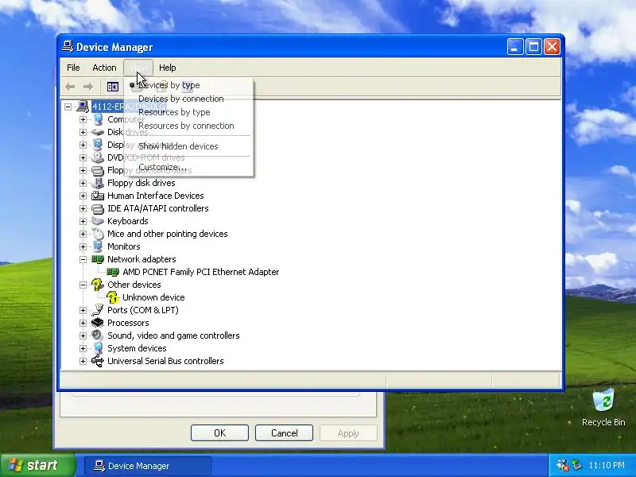Click the toolbar Back arrow
Viewport: 636px width, 477px height.
[x=70, y=87]
